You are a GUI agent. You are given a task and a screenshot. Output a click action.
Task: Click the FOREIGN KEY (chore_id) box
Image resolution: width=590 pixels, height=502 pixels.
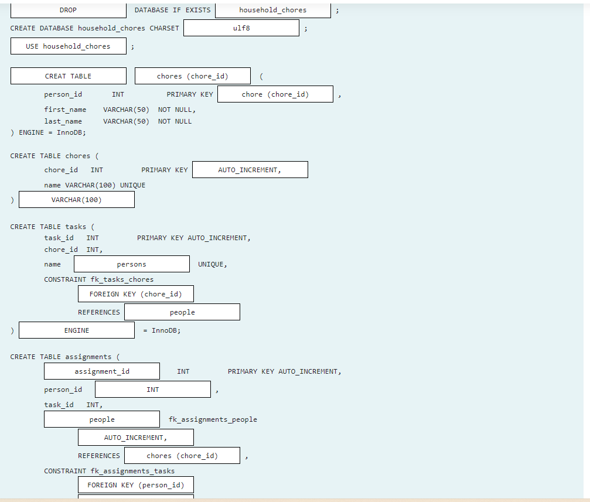coord(136,294)
